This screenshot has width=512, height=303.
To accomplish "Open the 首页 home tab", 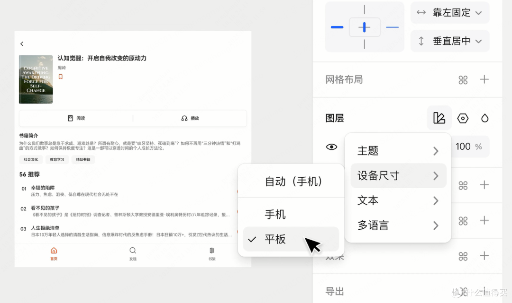I will (x=54, y=254).
